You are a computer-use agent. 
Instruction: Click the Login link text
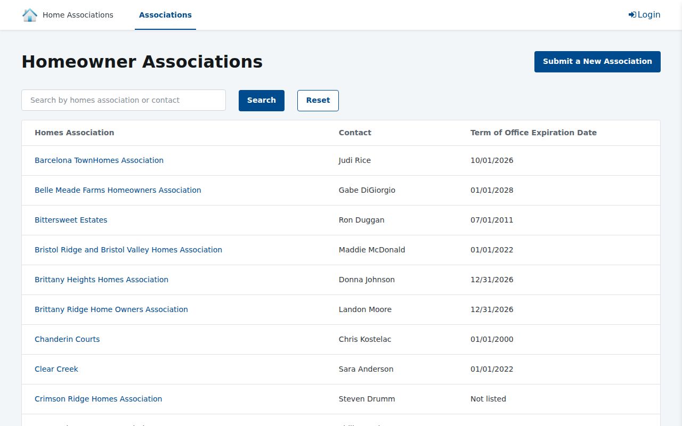[649, 15]
